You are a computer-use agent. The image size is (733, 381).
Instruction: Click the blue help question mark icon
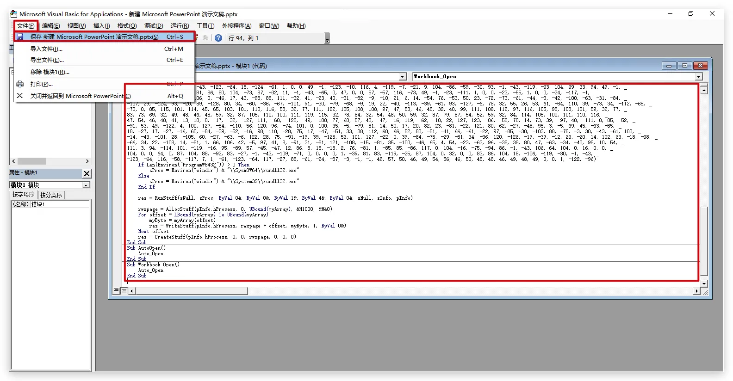(218, 38)
